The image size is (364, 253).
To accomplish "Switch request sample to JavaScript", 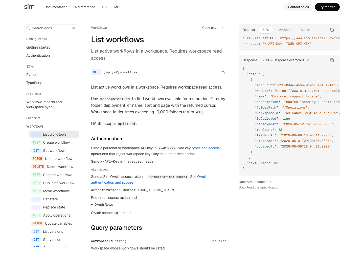I will [x=285, y=30].
